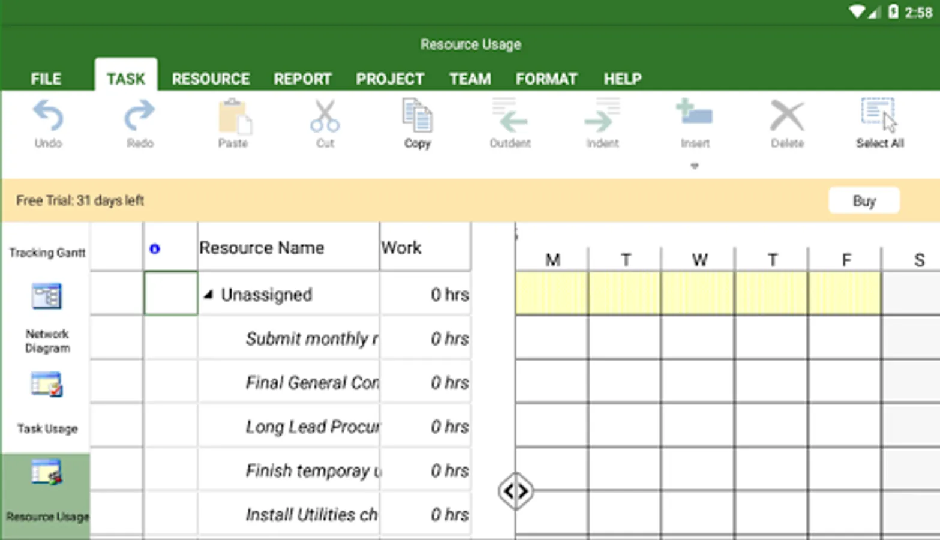Click the Cut scissors icon
This screenshot has width=940, height=540.
pos(325,116)
